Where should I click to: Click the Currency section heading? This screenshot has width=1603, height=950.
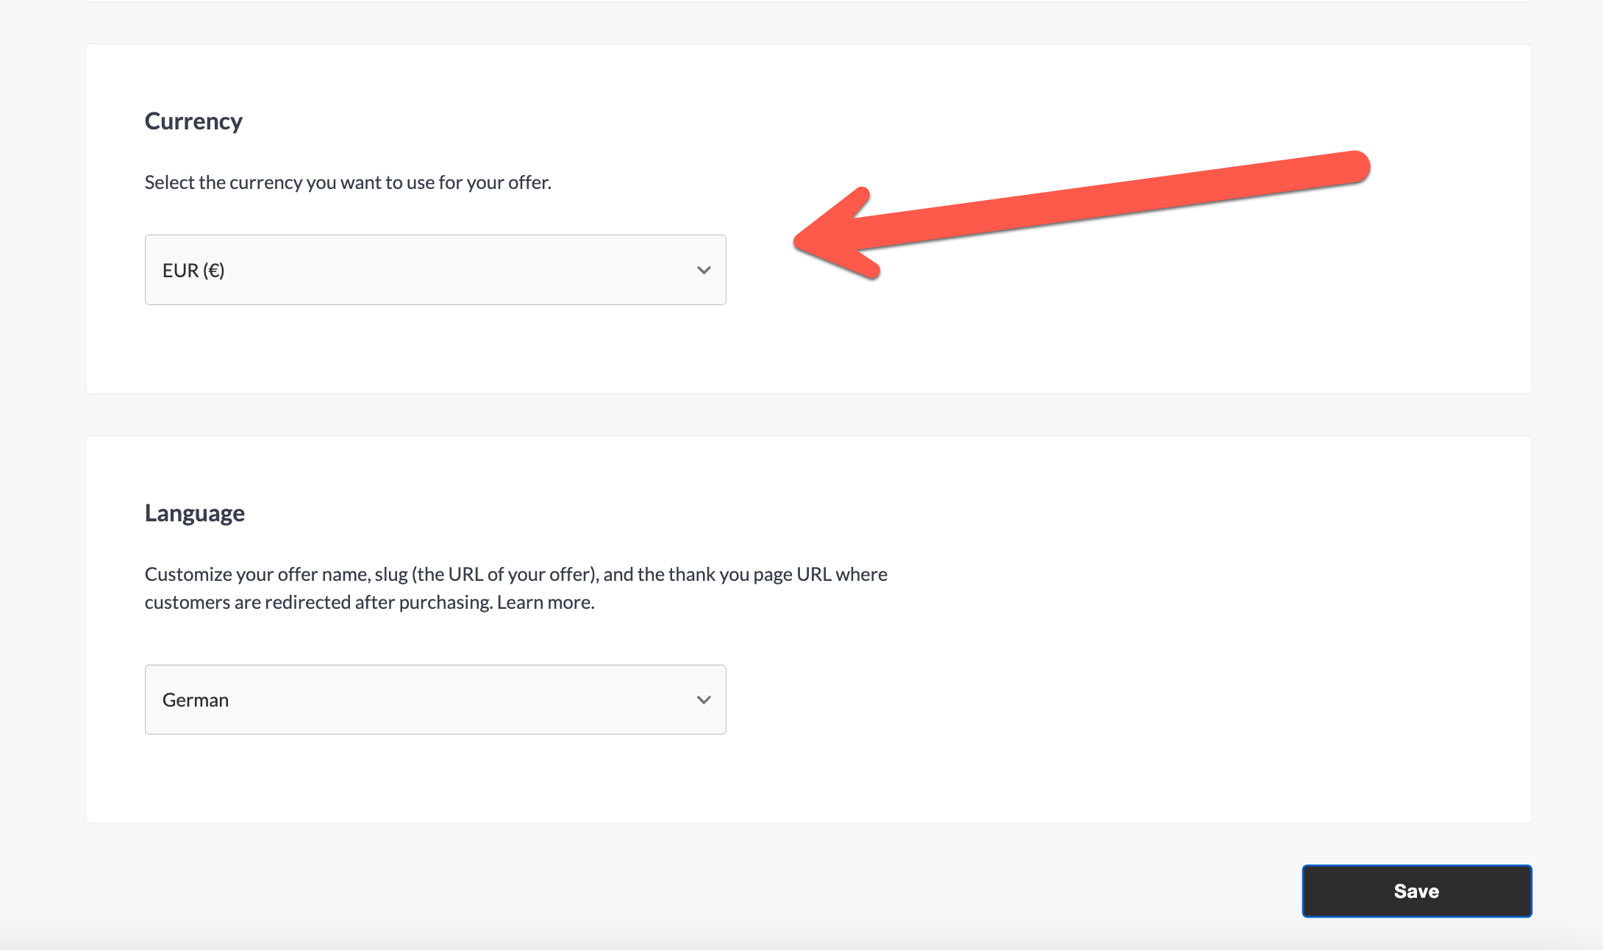[x=193, y=121]
